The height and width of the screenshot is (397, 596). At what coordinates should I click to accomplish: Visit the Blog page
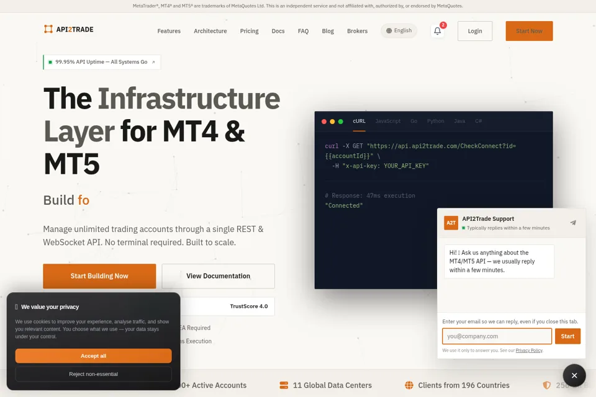pos(328,31)
